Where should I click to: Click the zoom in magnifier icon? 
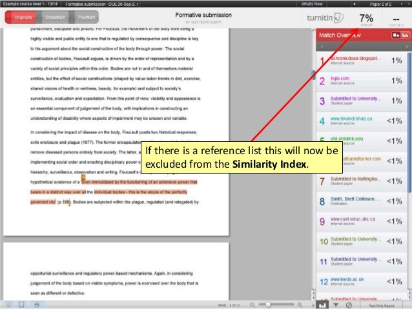300,304
